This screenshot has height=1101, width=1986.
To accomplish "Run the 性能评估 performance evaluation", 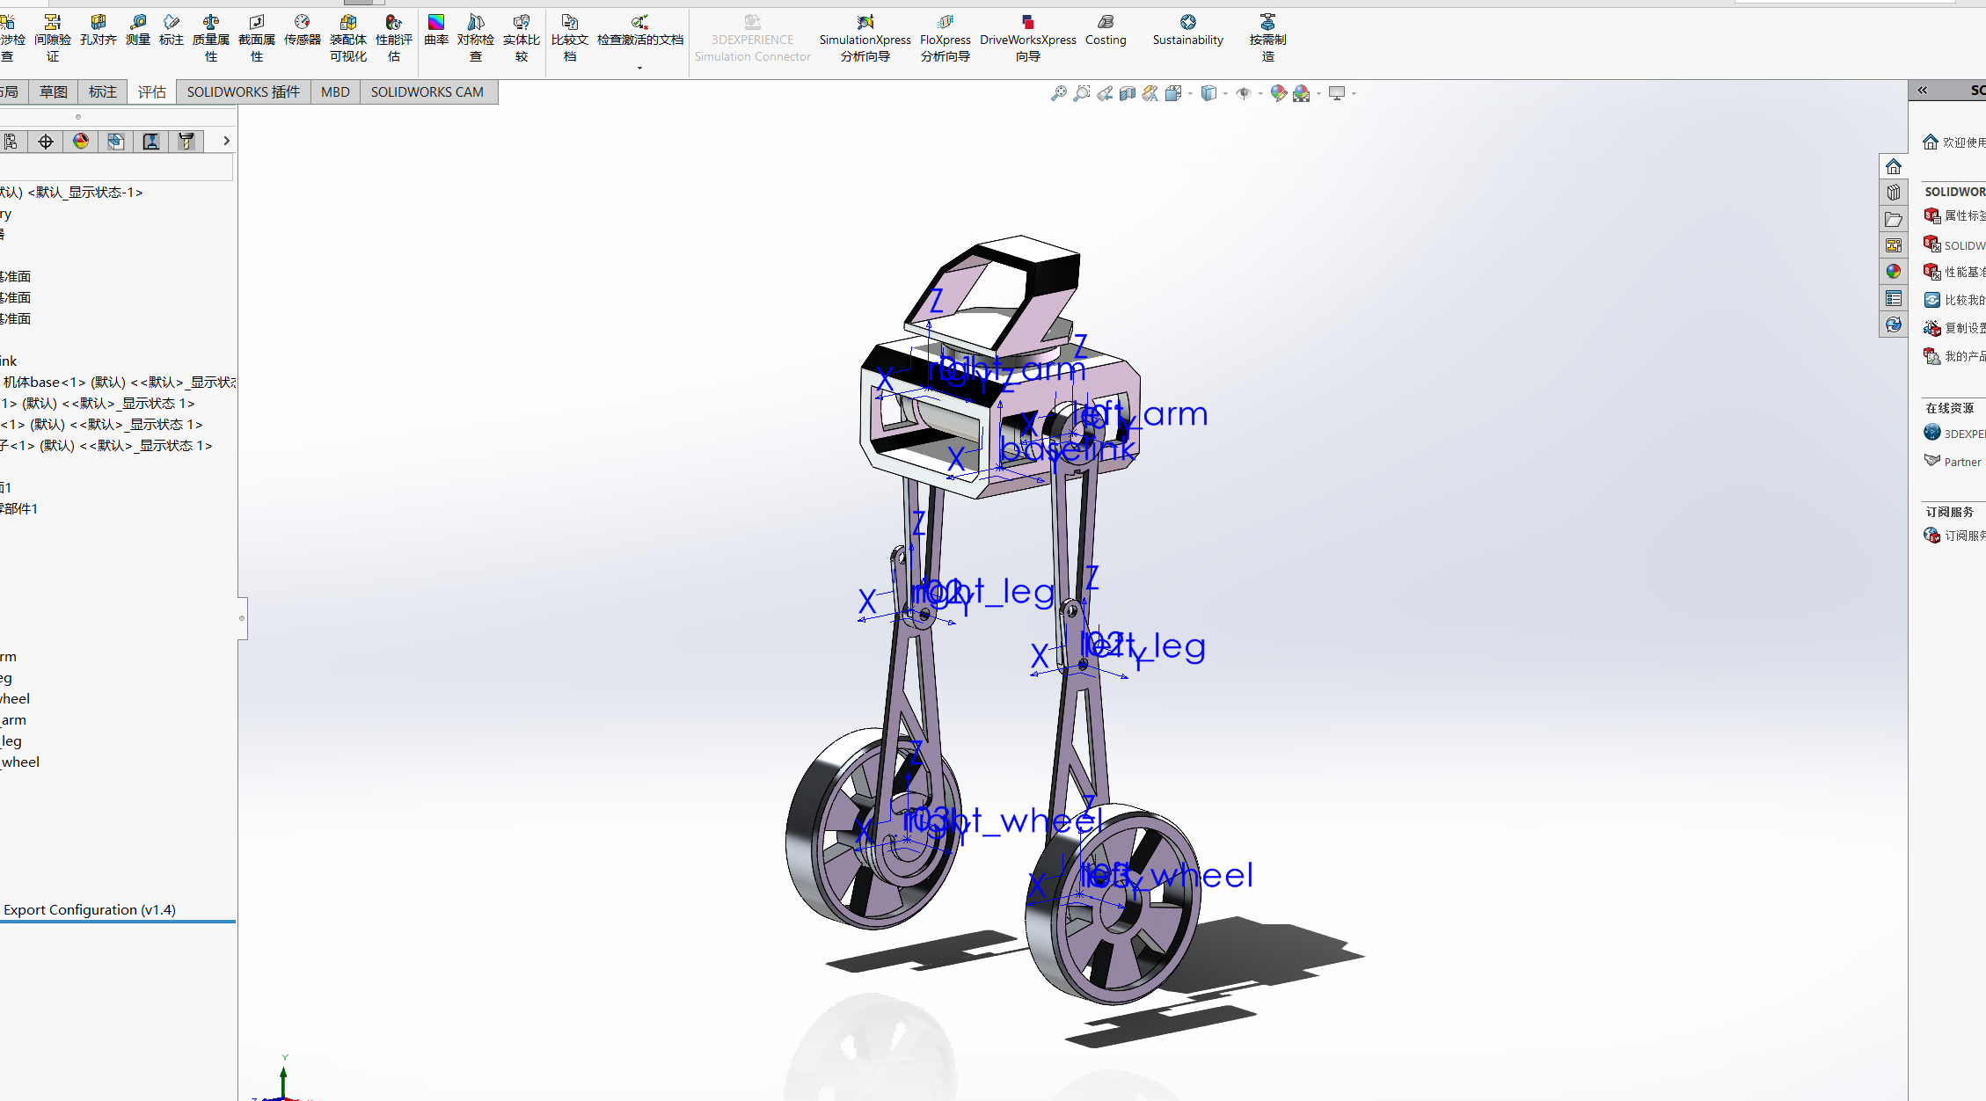I will 394,38.
